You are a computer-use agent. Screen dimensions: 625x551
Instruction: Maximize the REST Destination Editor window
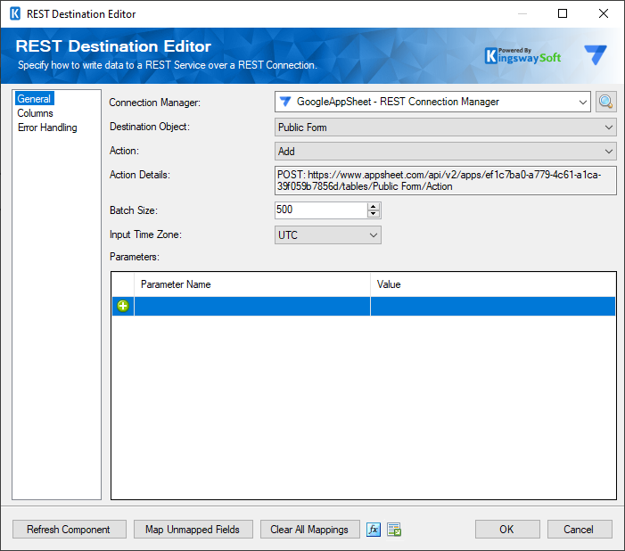click(x=563, y=13)
